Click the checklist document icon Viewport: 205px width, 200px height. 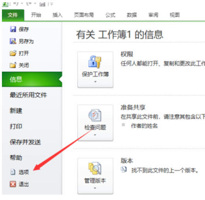pyautogui.click(x=95, y=115)
